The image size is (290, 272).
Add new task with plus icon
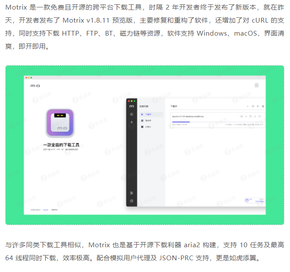pos(132,122)
